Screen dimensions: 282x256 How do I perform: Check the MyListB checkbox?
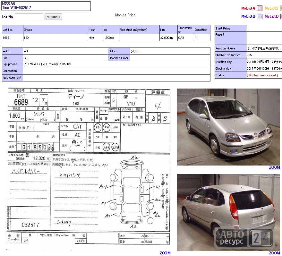tap(260, 16)
